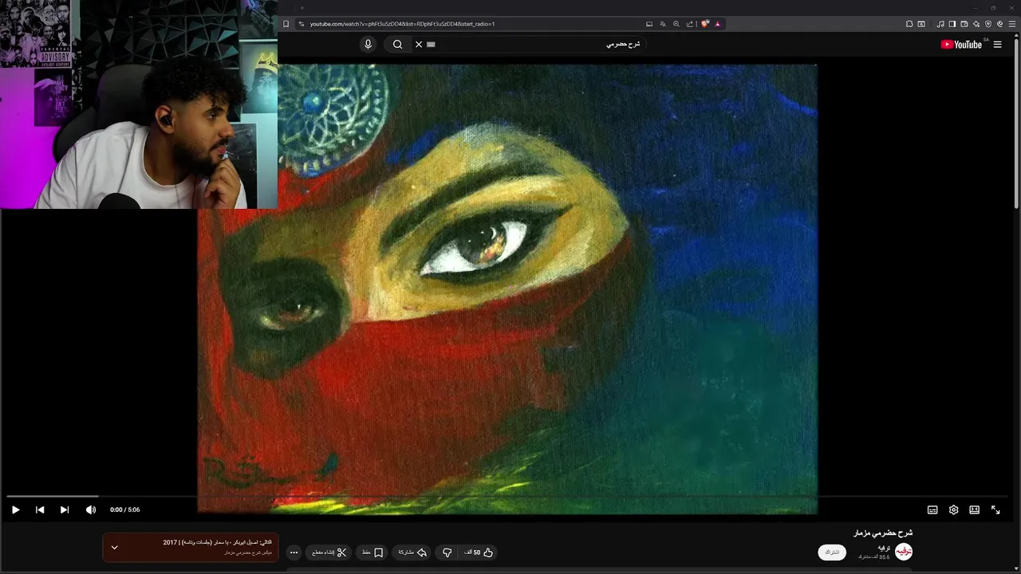Toggle subtitles on the player

click(x=932, y=509)
